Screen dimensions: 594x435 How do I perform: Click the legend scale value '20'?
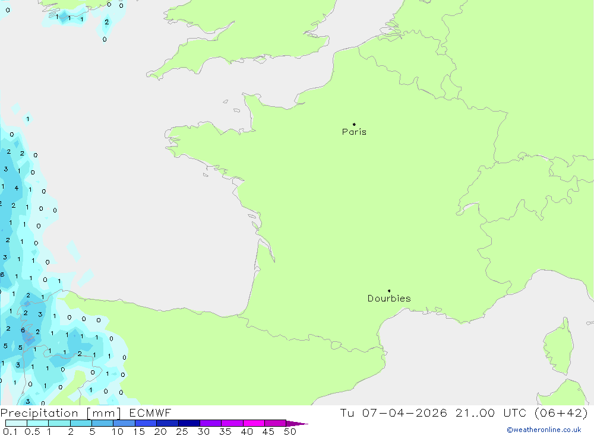pyautogui.click(x=160, y=431)
